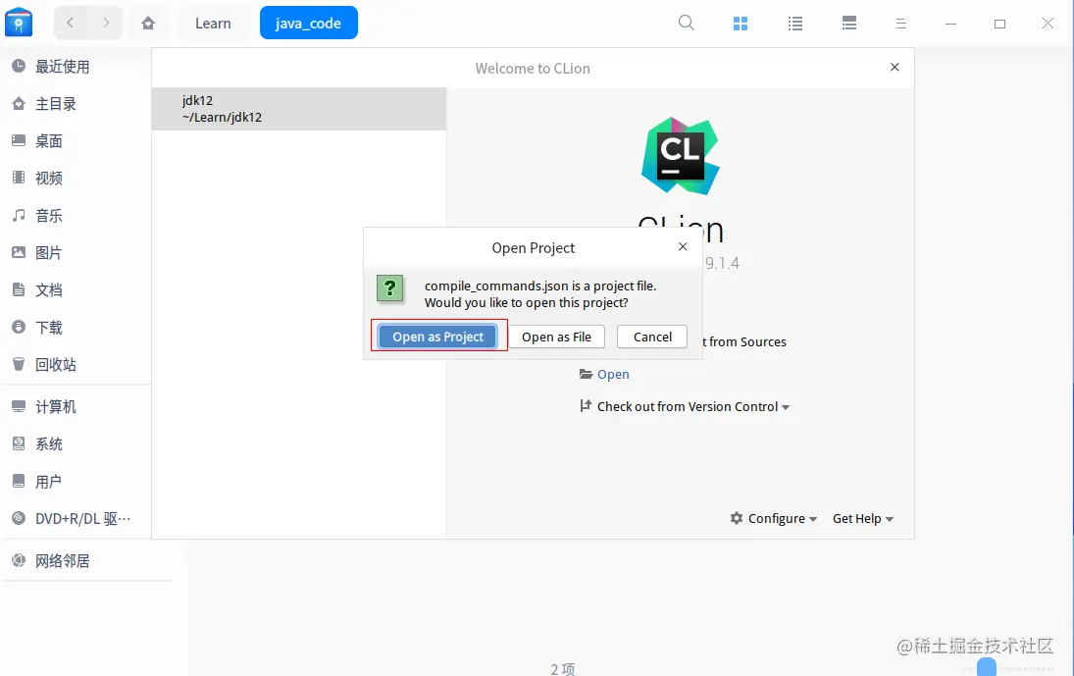Open file manager search

point(687,23)
